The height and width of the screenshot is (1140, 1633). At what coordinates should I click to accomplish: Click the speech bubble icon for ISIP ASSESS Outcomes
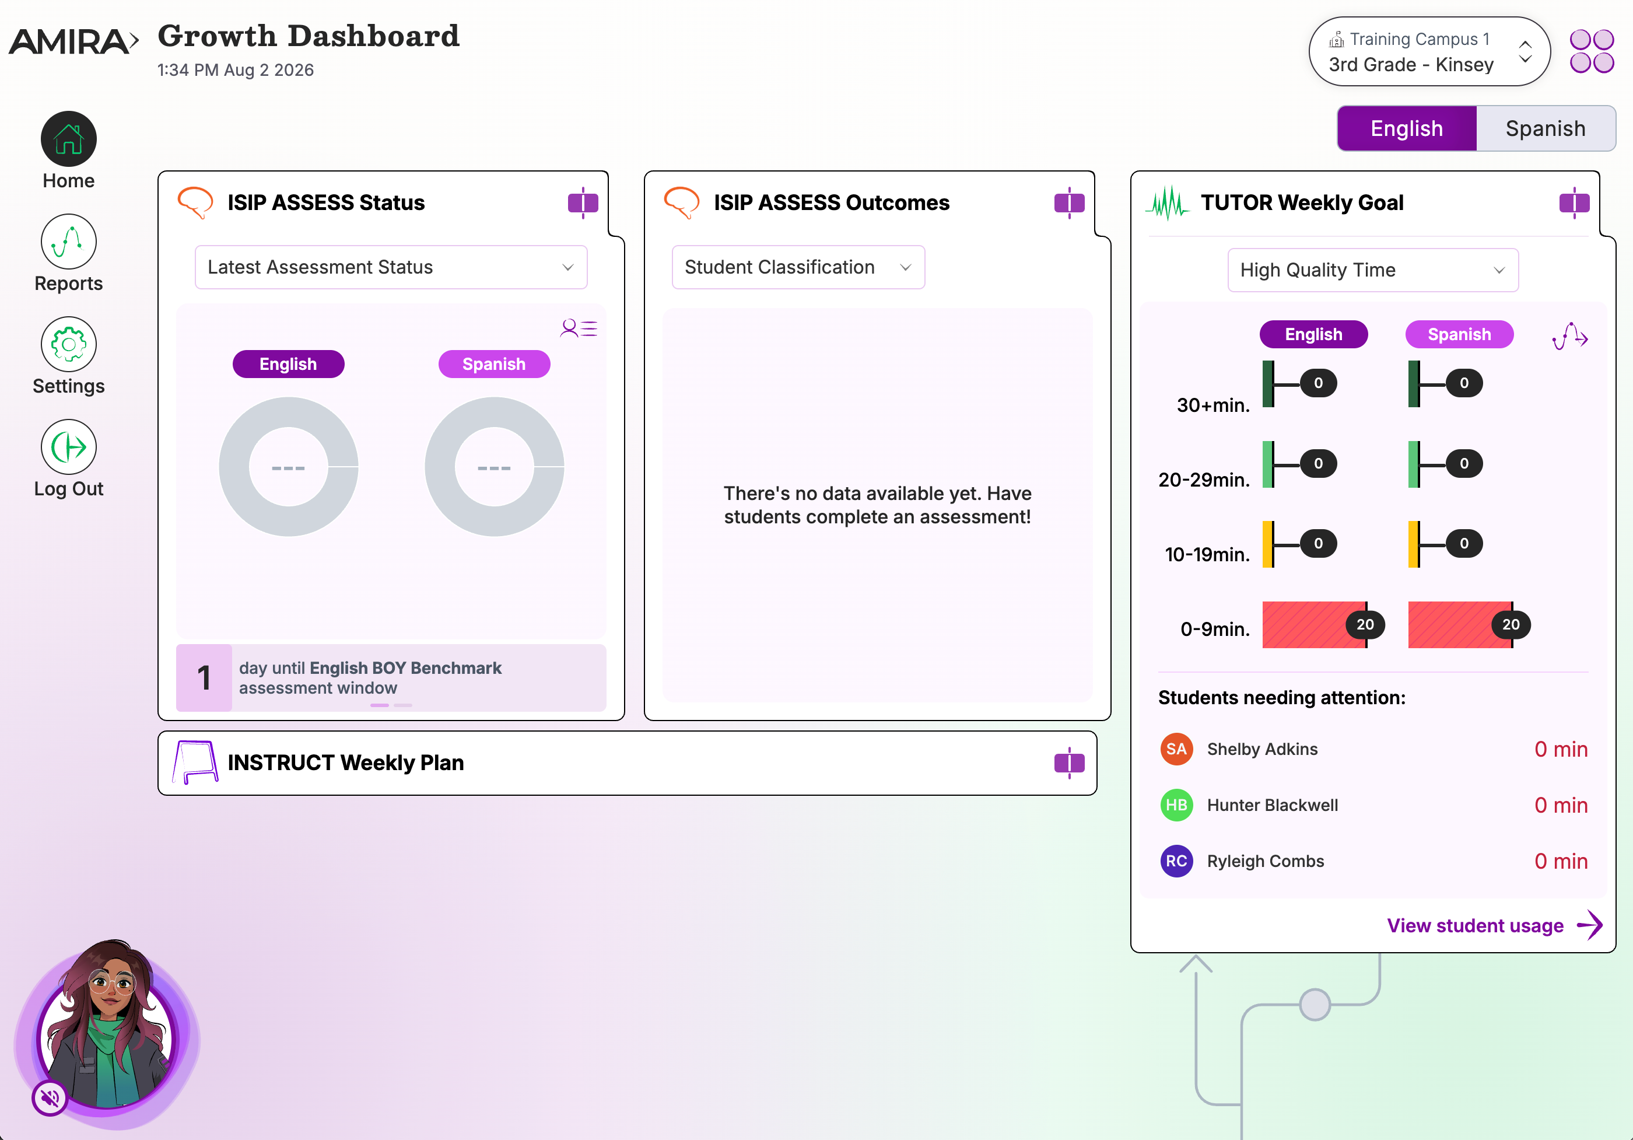(x=681, y=202)
